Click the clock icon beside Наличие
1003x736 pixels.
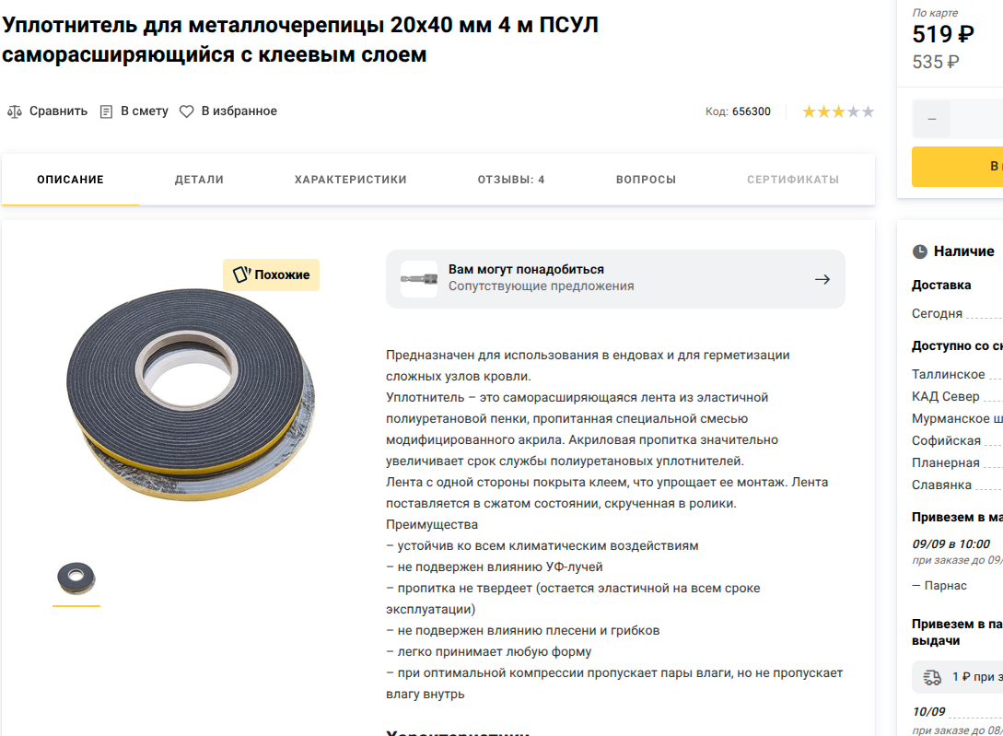(919, 251)
